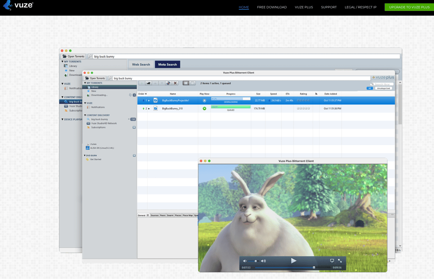Viewport: 434px width, 279px height.
Task: Collapse the DVD BURN section
Action: coord(85,156)
